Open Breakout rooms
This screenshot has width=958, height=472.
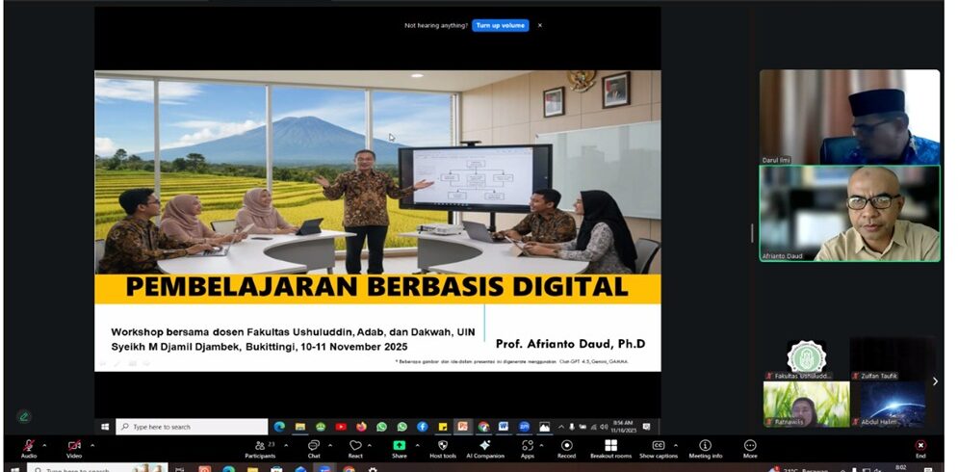[610, 446]
